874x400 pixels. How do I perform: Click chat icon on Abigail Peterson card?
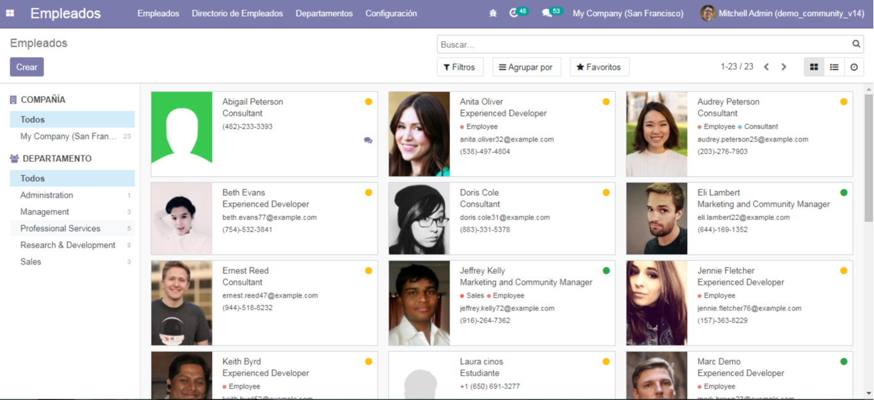(368, 140)
